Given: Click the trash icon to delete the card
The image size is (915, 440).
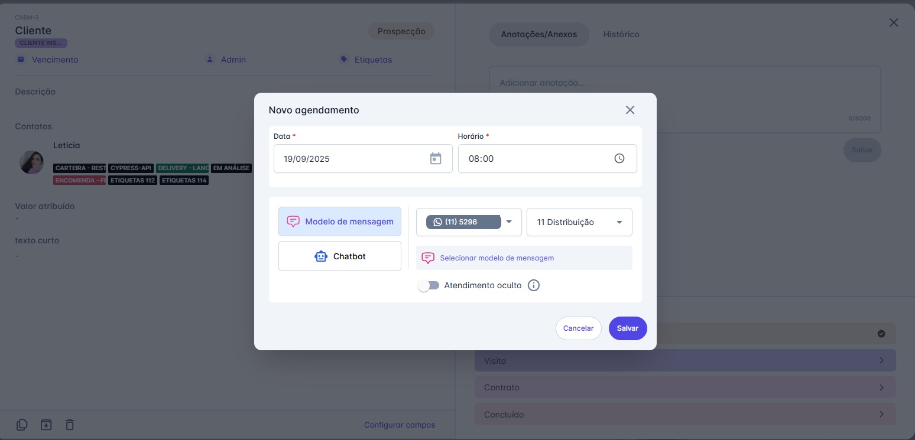Looking at the screenshot, I should coord(69,425).
